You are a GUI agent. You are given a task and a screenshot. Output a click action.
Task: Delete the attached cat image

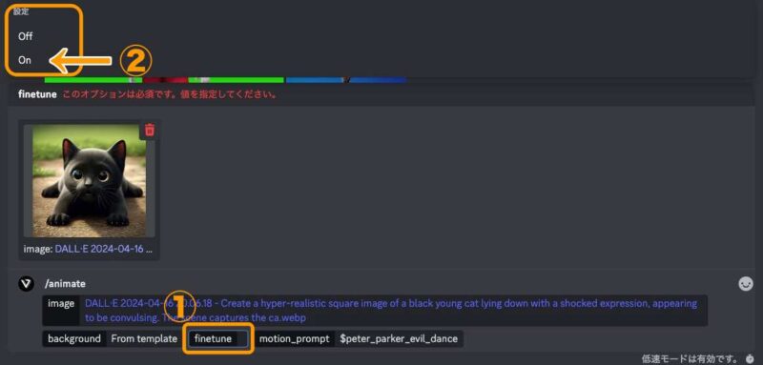coord(150,130)
